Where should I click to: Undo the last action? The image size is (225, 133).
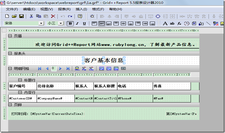coord(63,16)
